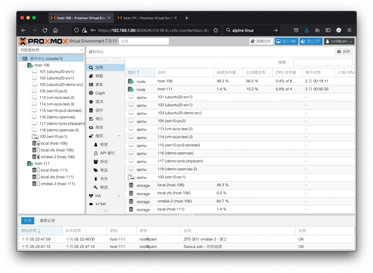Open the browser downloads arrow icon
The width and height of the screenshot is (373, 273).
(x=307, y=30)
